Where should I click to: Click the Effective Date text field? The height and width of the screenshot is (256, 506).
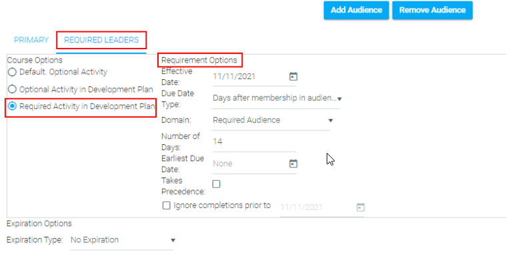pyautogui.click(x=250, y=77)
